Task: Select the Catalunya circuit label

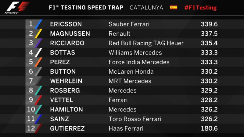Action: point(146,8)
